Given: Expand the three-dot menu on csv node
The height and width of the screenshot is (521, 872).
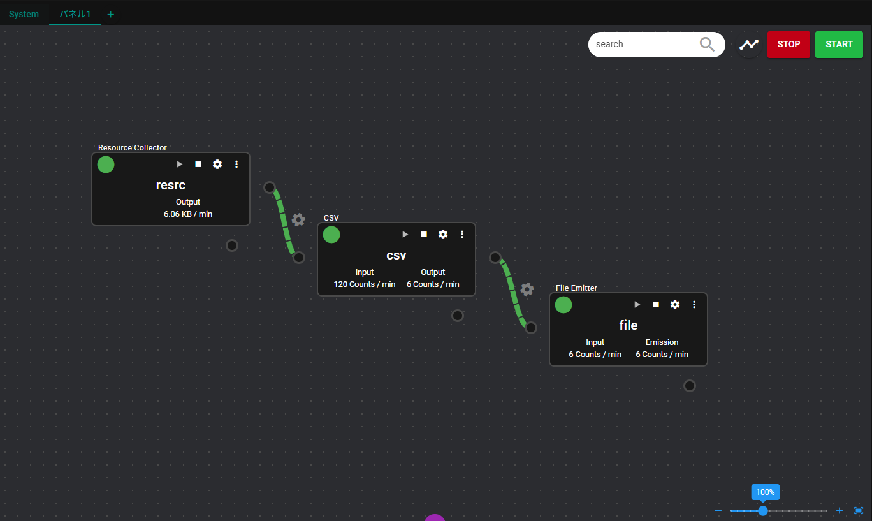Looking at the screenshot, I should (x=462, y=235).
